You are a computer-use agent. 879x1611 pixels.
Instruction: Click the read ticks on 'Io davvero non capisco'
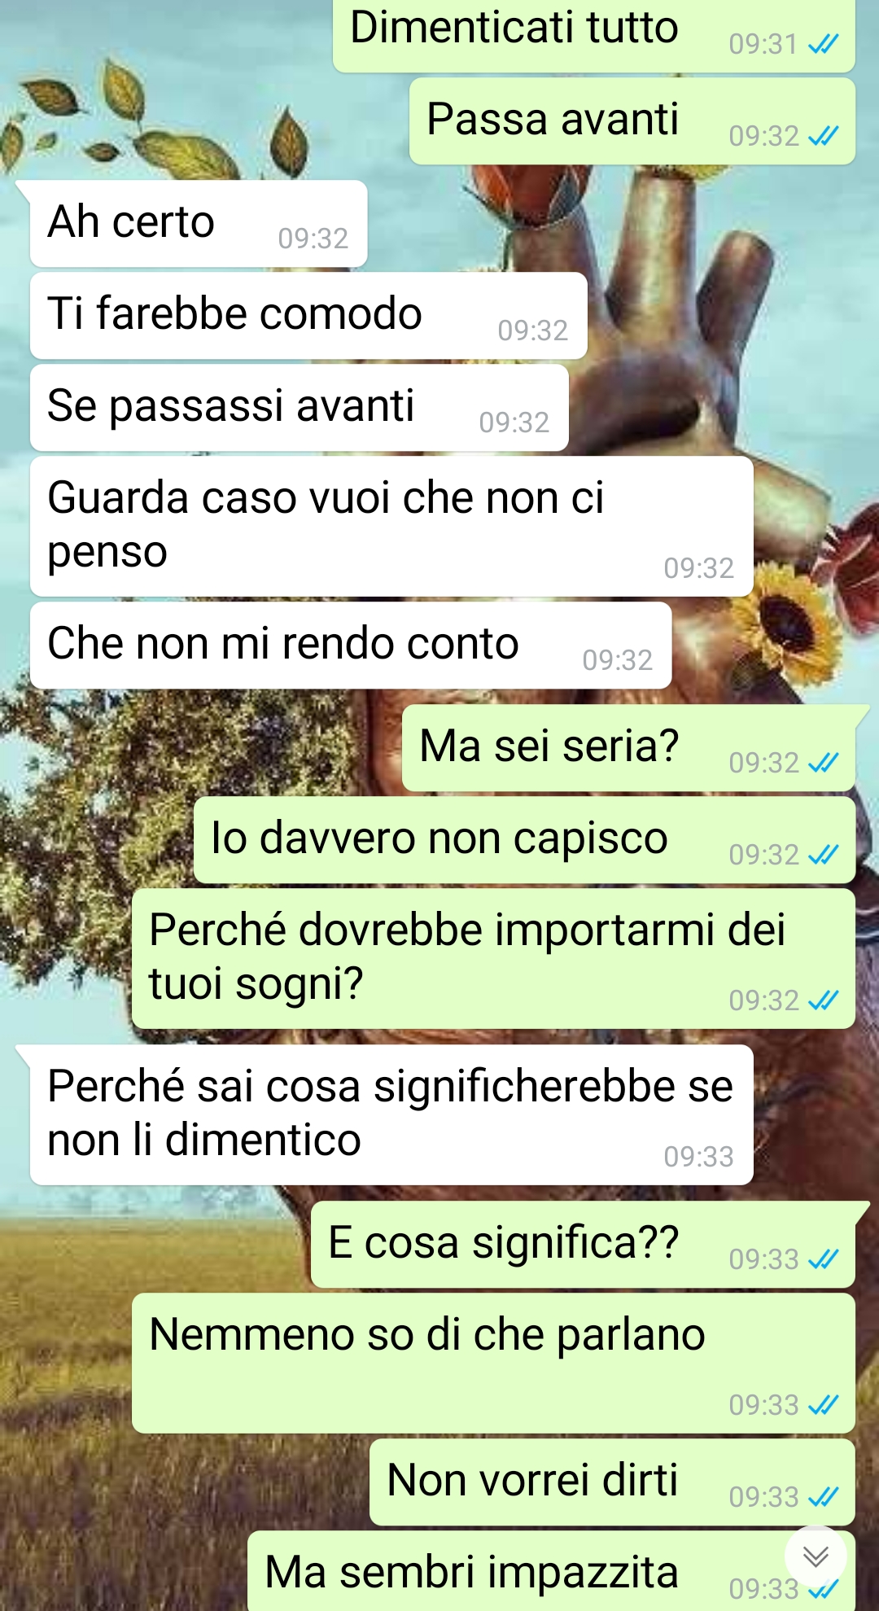(823, 855)
